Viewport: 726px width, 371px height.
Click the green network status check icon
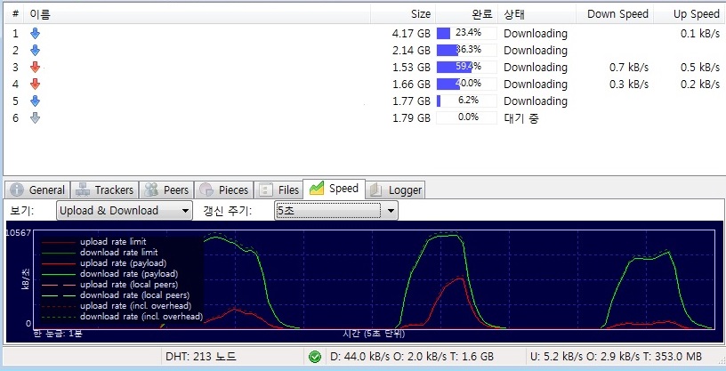(315, 357)
